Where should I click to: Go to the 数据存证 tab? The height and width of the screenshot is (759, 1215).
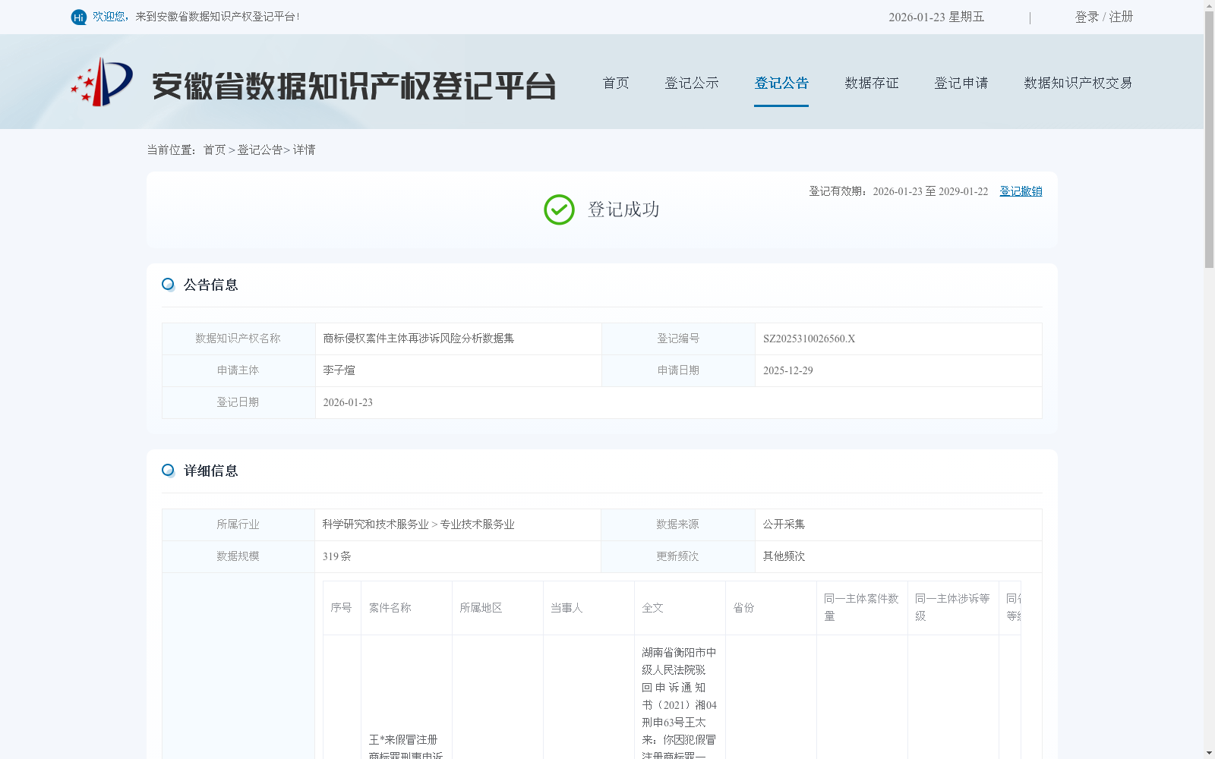coord(872,83)
